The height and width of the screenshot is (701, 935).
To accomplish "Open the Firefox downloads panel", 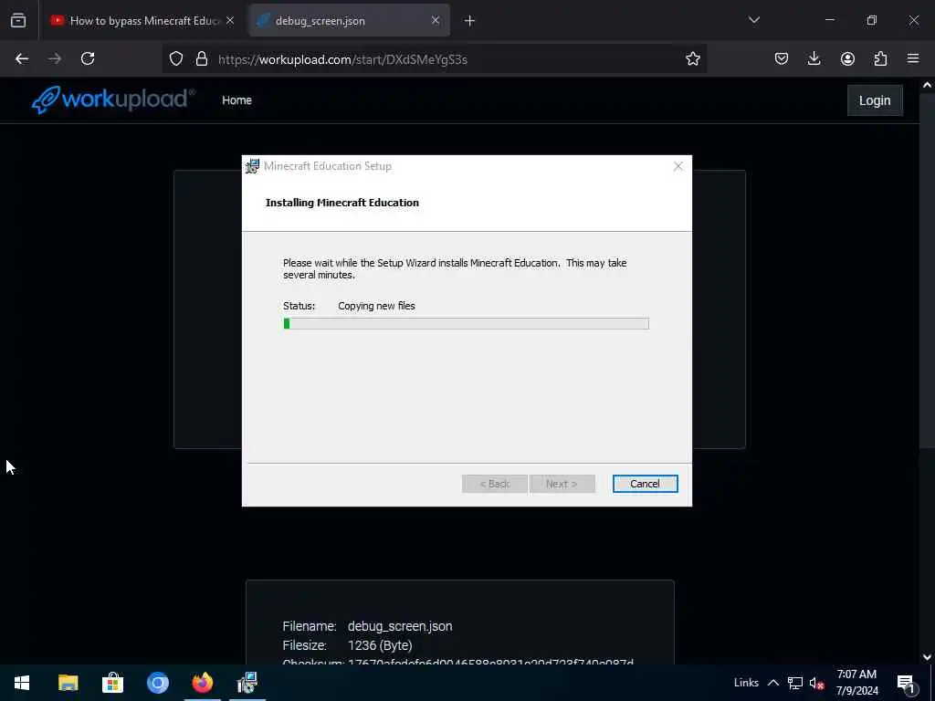I will pos(814,58).
